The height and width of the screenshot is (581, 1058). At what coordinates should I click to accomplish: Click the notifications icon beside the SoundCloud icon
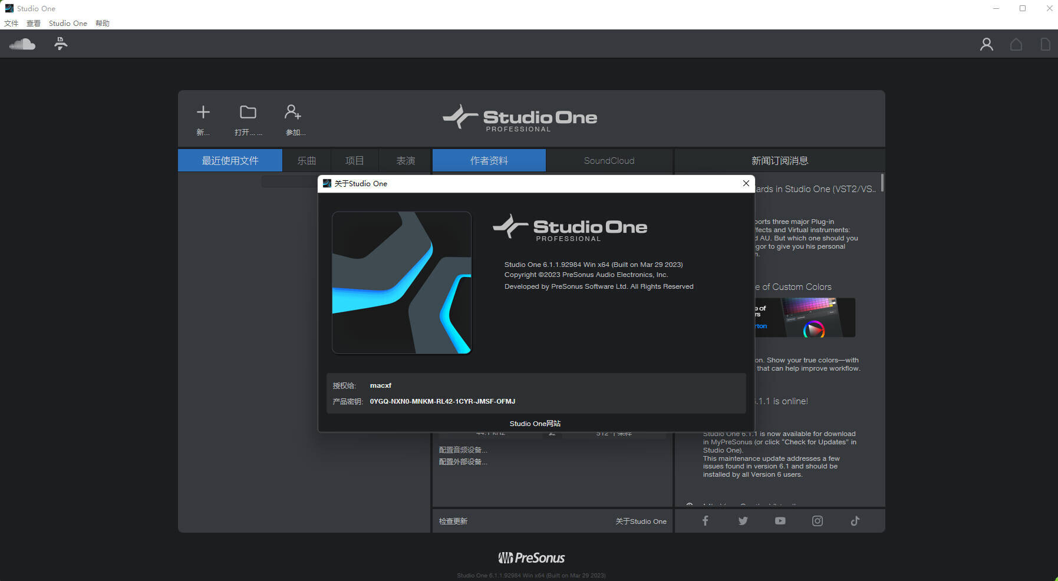click(x=61, y=44)
